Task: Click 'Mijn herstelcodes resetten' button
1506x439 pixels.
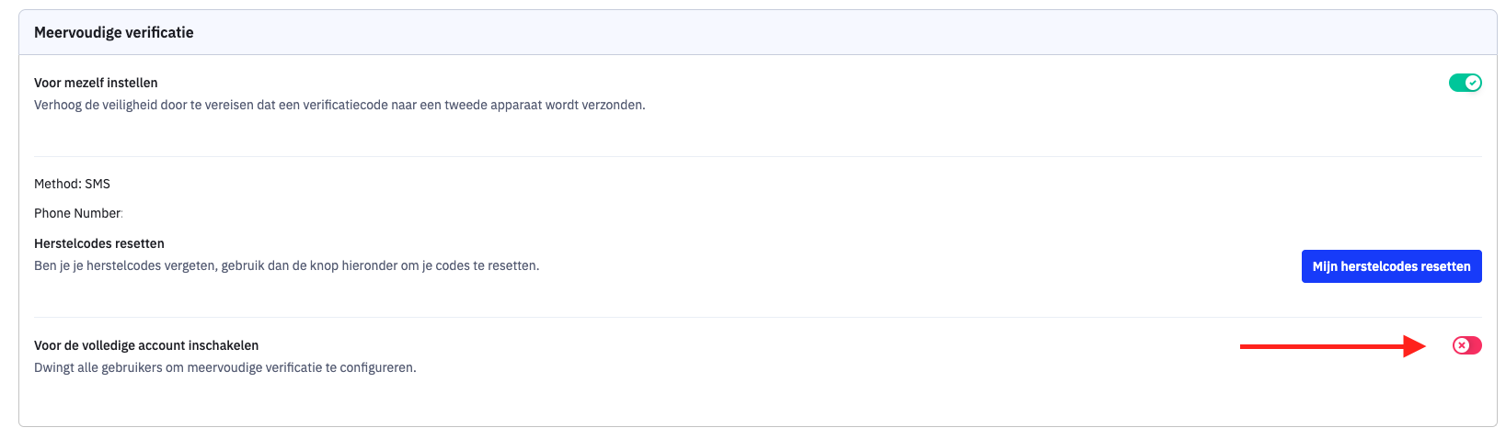Action: 1391,266
